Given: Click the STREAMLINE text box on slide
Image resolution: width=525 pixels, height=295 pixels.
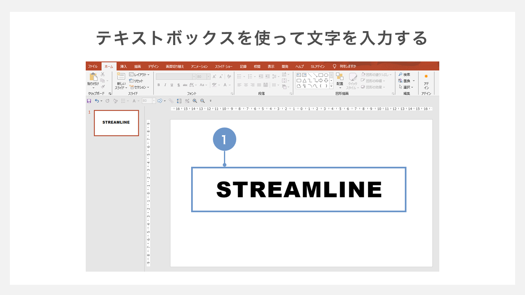Looking at the screenshot, I should [299, 189].
